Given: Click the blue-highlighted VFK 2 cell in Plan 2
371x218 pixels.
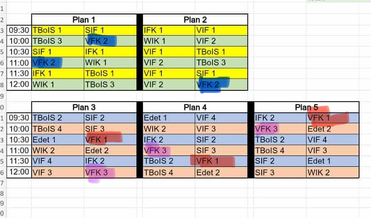Looking at the screenshot, I should (x=221, y=85).
